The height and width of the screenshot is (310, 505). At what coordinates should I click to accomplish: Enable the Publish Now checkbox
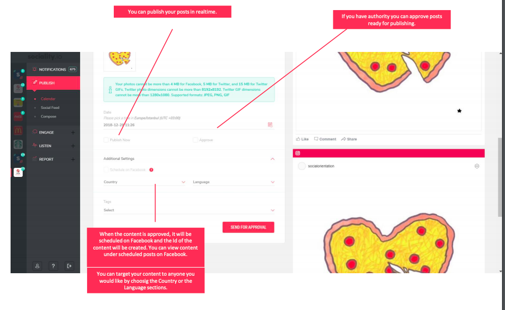(x=106, y=140)
